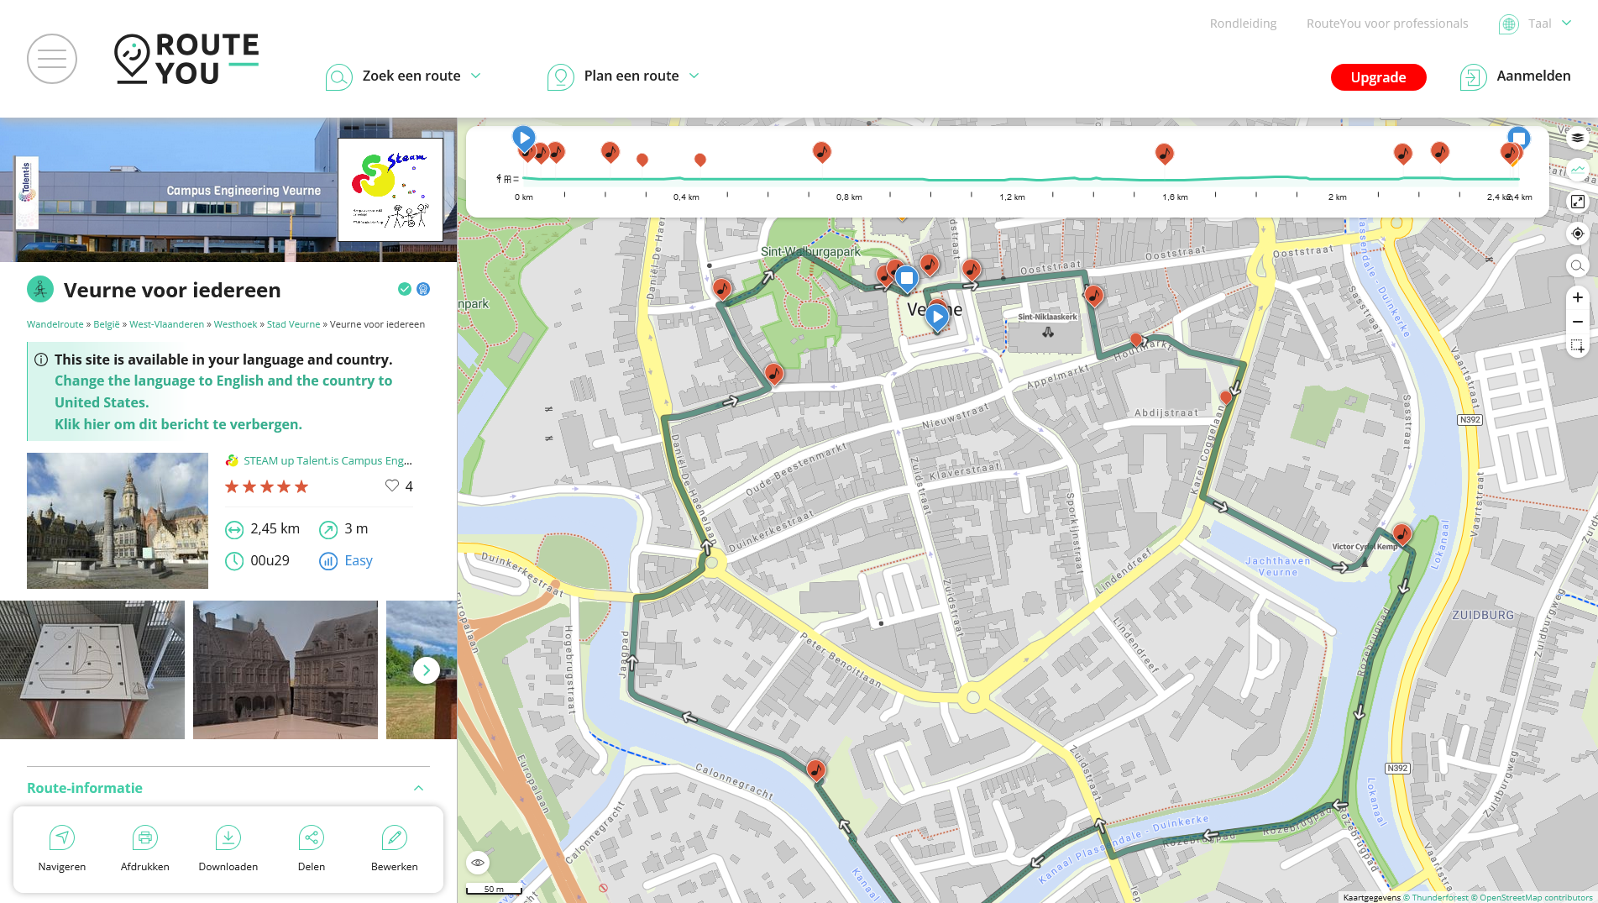This screenshot has width=1598, height=903.
Task: Collapse the Route-informatie section
Action: (418, 788)
